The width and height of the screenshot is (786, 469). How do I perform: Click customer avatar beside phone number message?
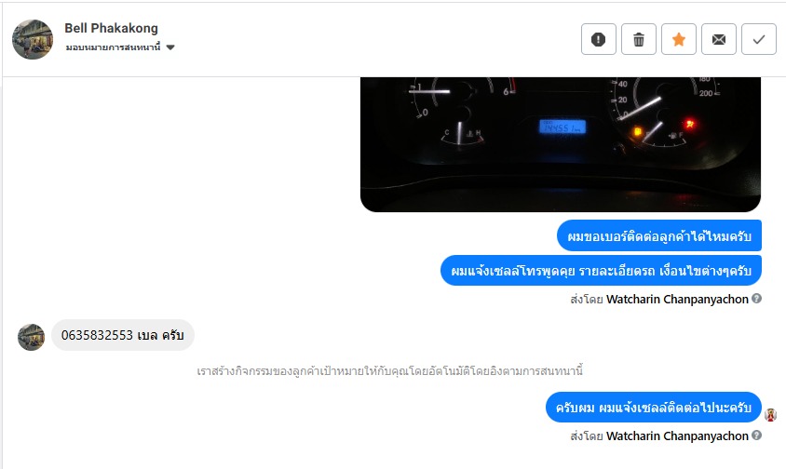click(x=31, y=337)
